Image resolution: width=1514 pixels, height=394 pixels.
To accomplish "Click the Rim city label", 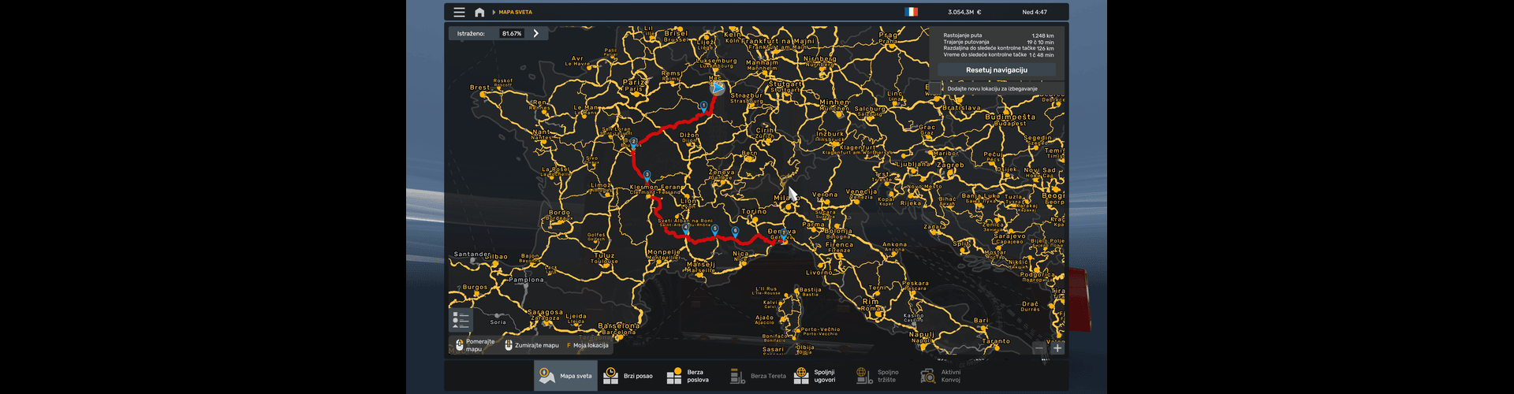I will [871, 302].
